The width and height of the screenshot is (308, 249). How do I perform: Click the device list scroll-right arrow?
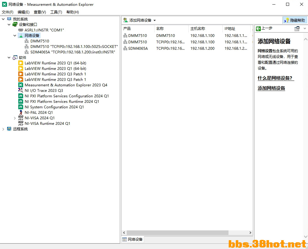pyautogui.click(x=250, y=233)
